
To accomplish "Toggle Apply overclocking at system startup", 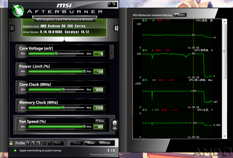I will point(15,150).
